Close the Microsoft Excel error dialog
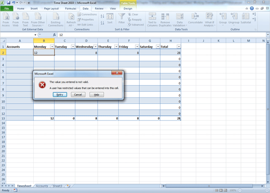 pyautogui.click(x=117, y=73)
